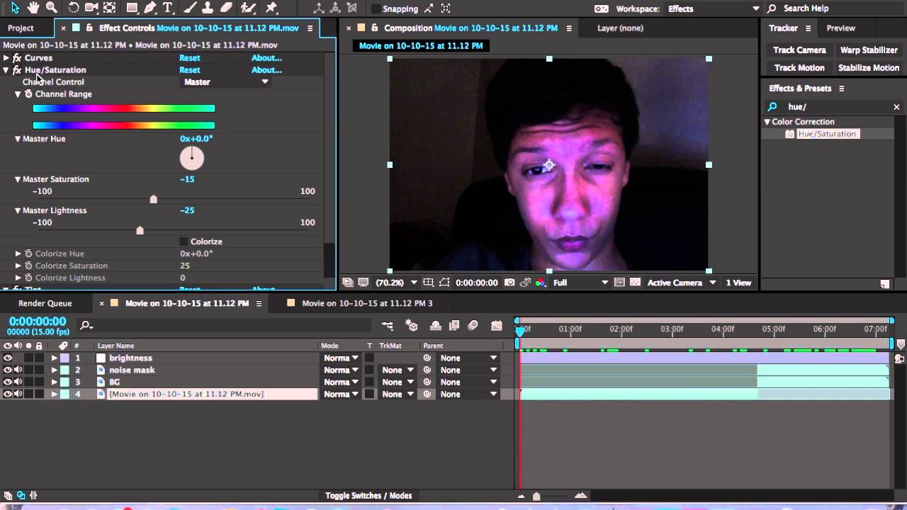Click Toggle Switches / Modes button
Viewport: 907px width, 510px height.
(x=368, y=496)
